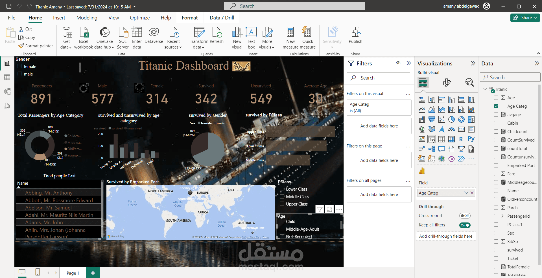Choose the line chart visual icon

click(x=422, y=110)
